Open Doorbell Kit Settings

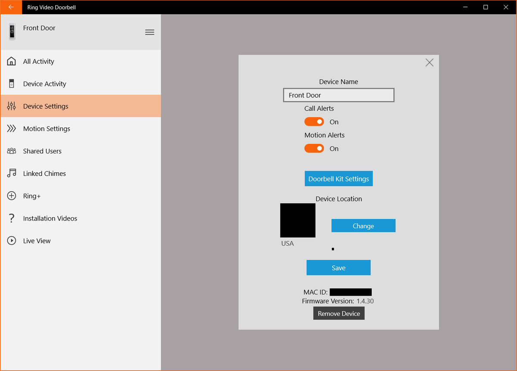339,178
